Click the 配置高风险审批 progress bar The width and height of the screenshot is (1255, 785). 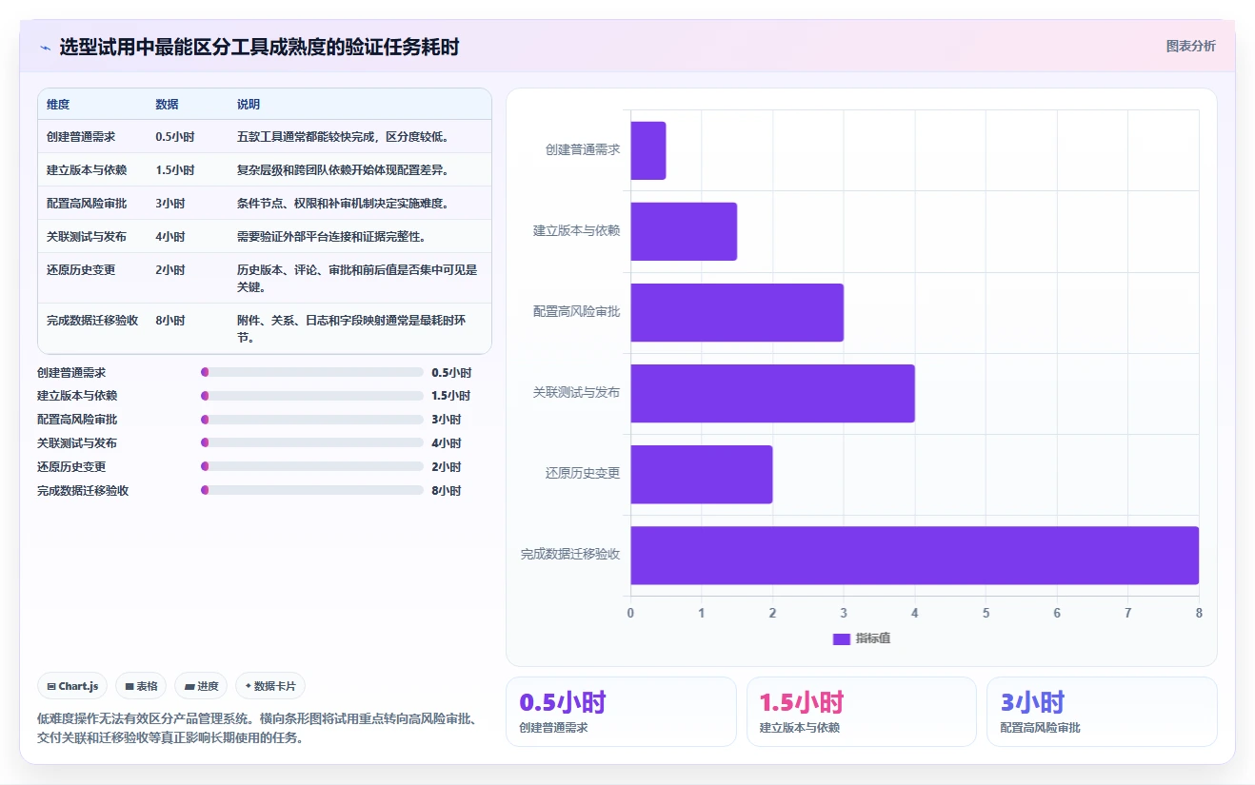(x=312, y=420)
